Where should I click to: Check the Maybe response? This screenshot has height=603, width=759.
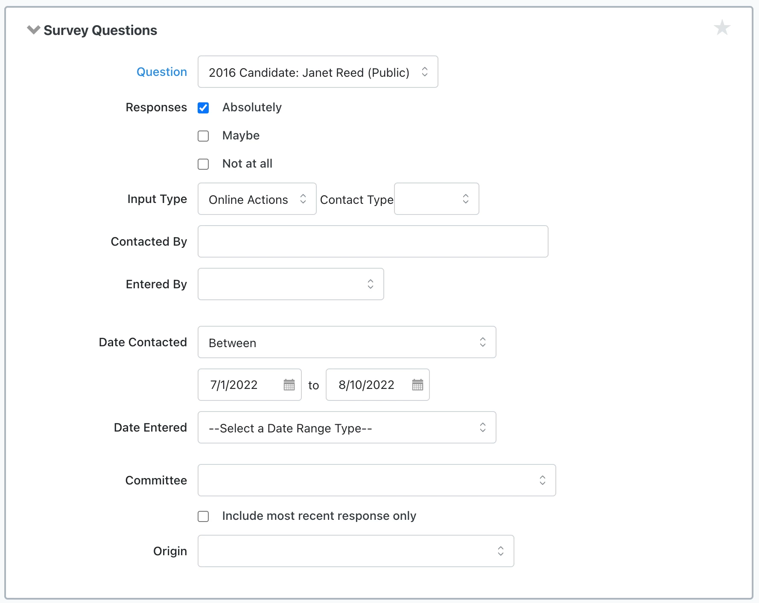tap(203, 136)
